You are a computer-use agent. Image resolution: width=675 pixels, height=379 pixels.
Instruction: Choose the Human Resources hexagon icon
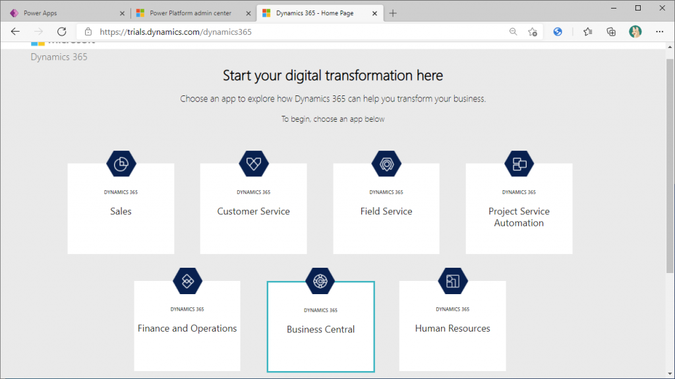coord(452,281)
